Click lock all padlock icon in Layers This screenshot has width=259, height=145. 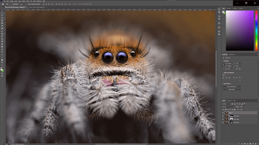[235, 110]
